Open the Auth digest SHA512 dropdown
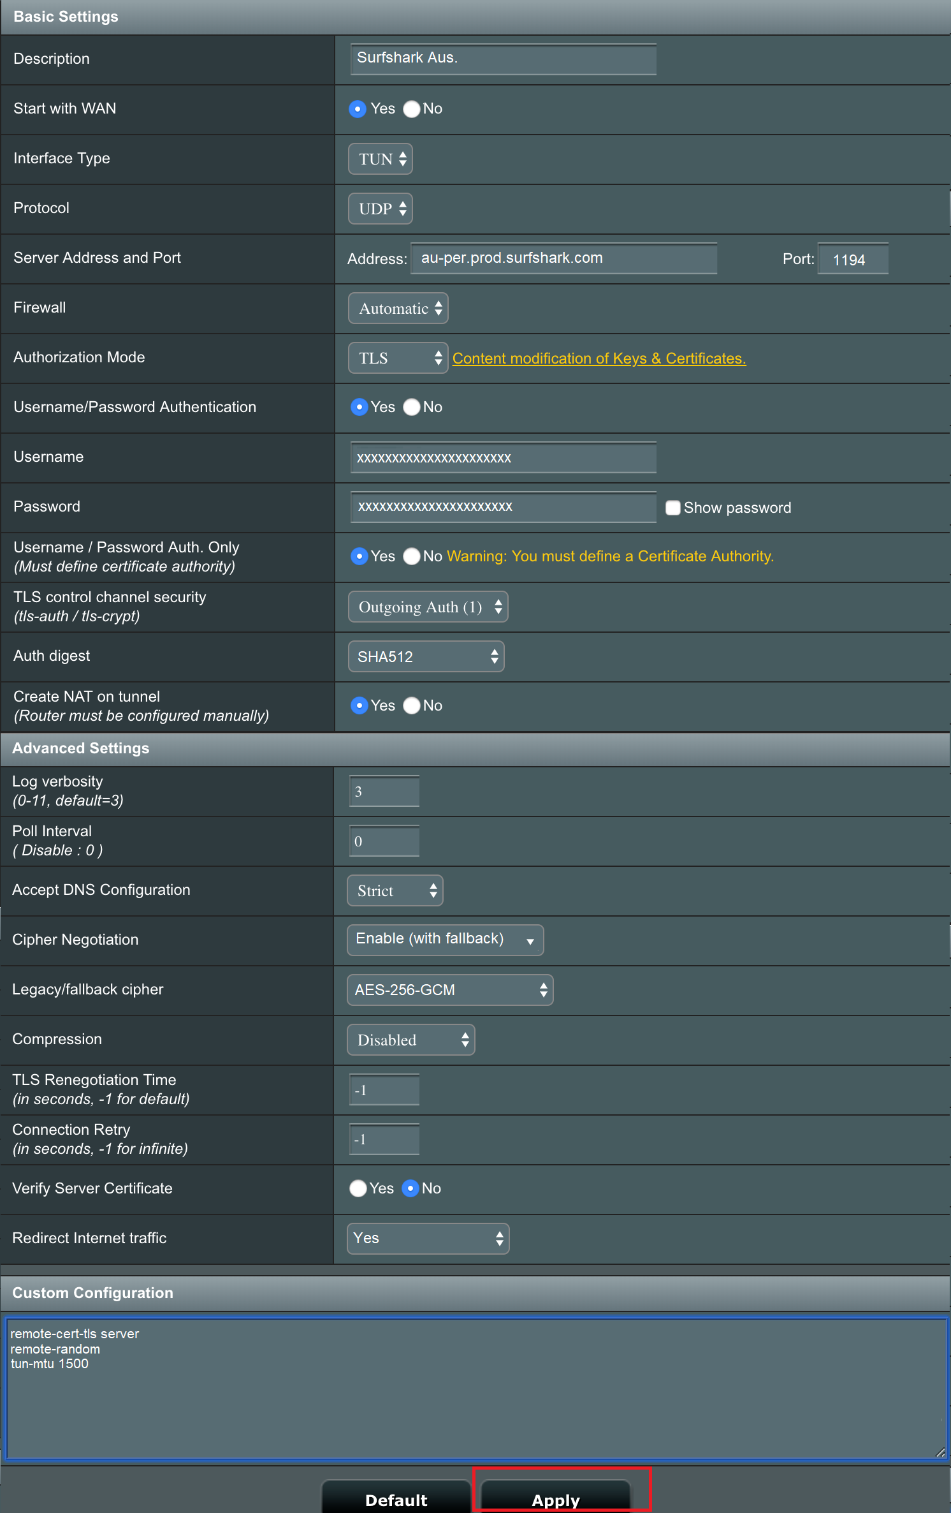 426,657
